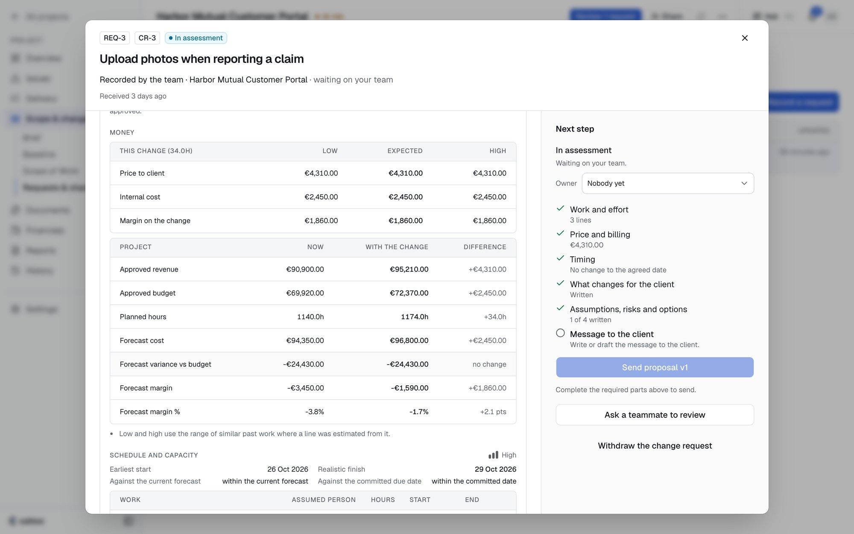Open What changes for the client item
This screenshot has width=854, height=534.
622,285
